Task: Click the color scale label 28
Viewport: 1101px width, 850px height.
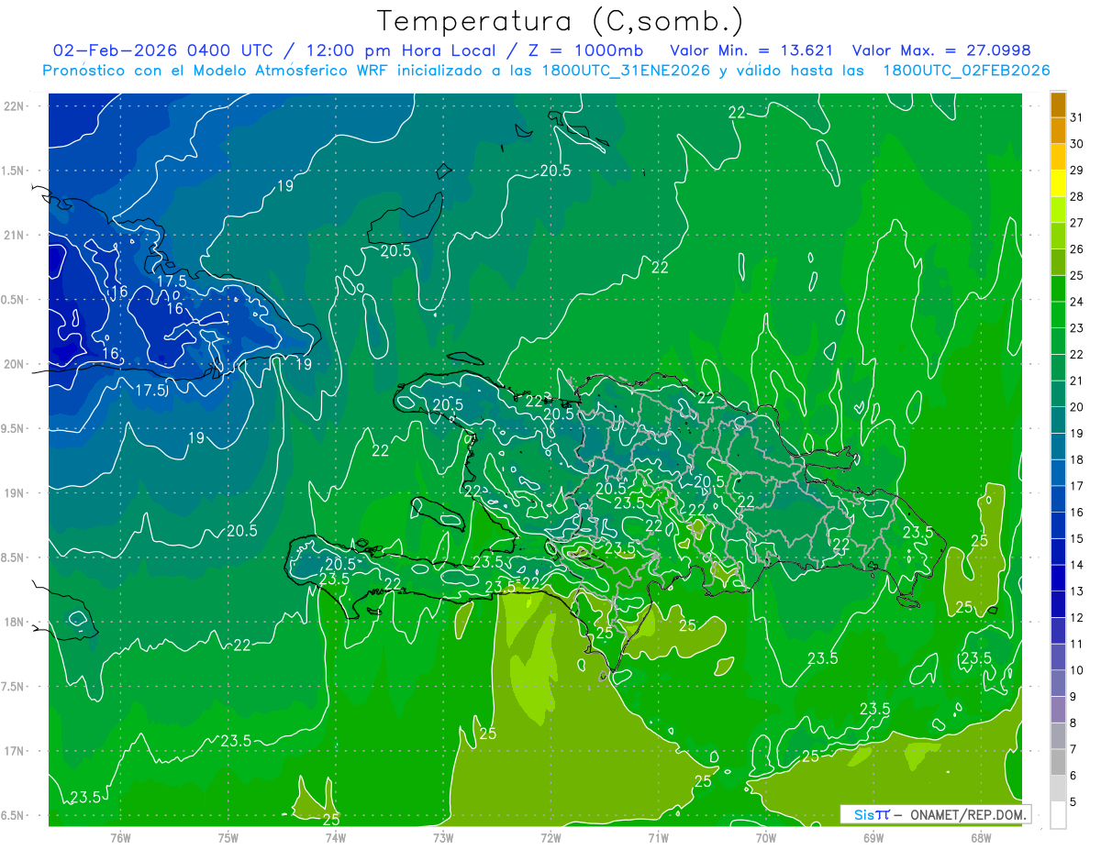Action: 1077,197
